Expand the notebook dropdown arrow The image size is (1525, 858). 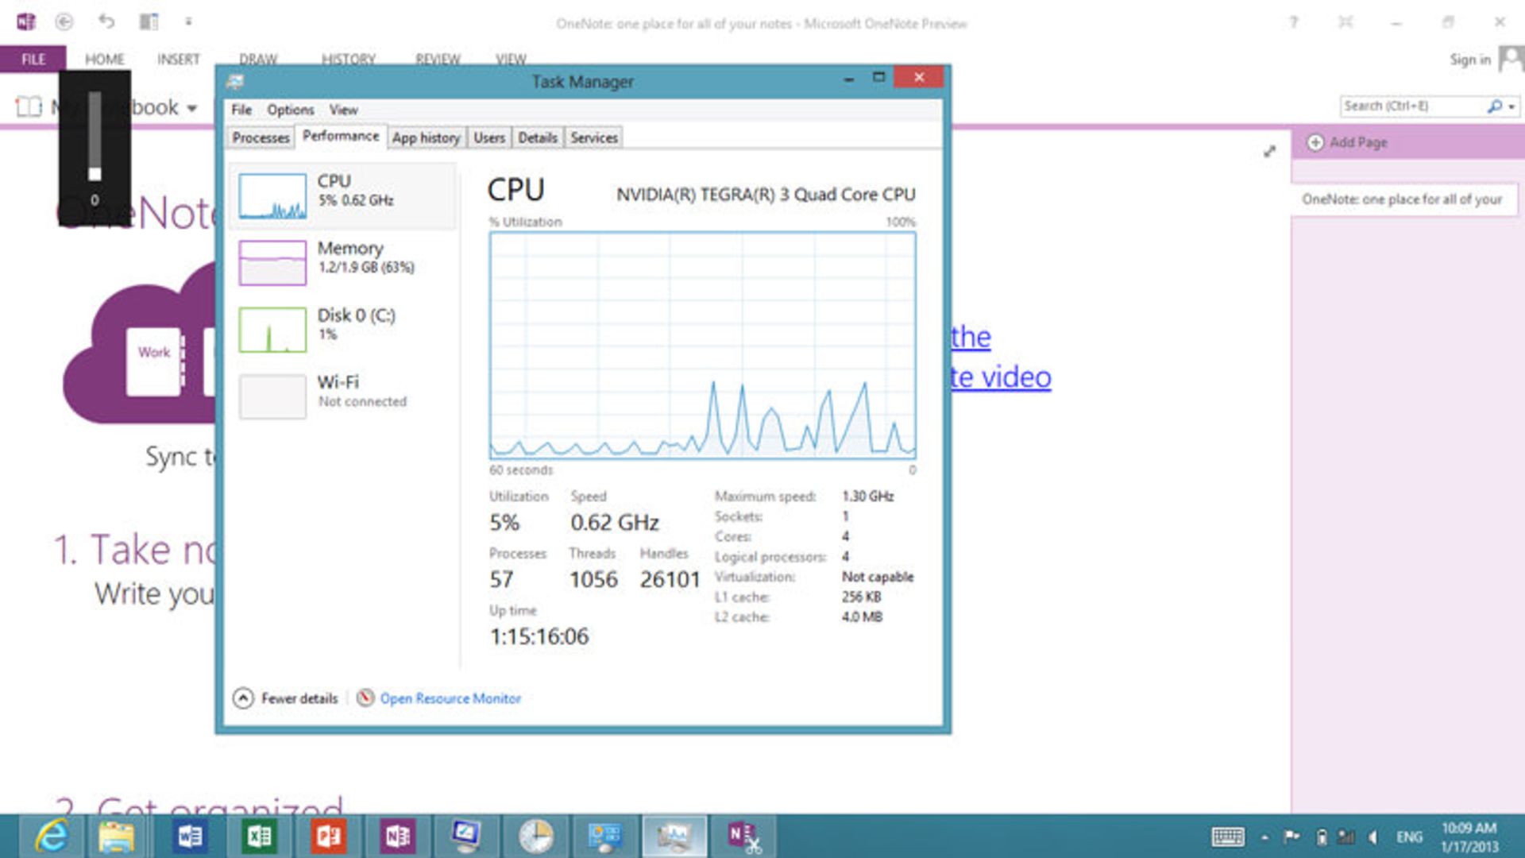192,108
